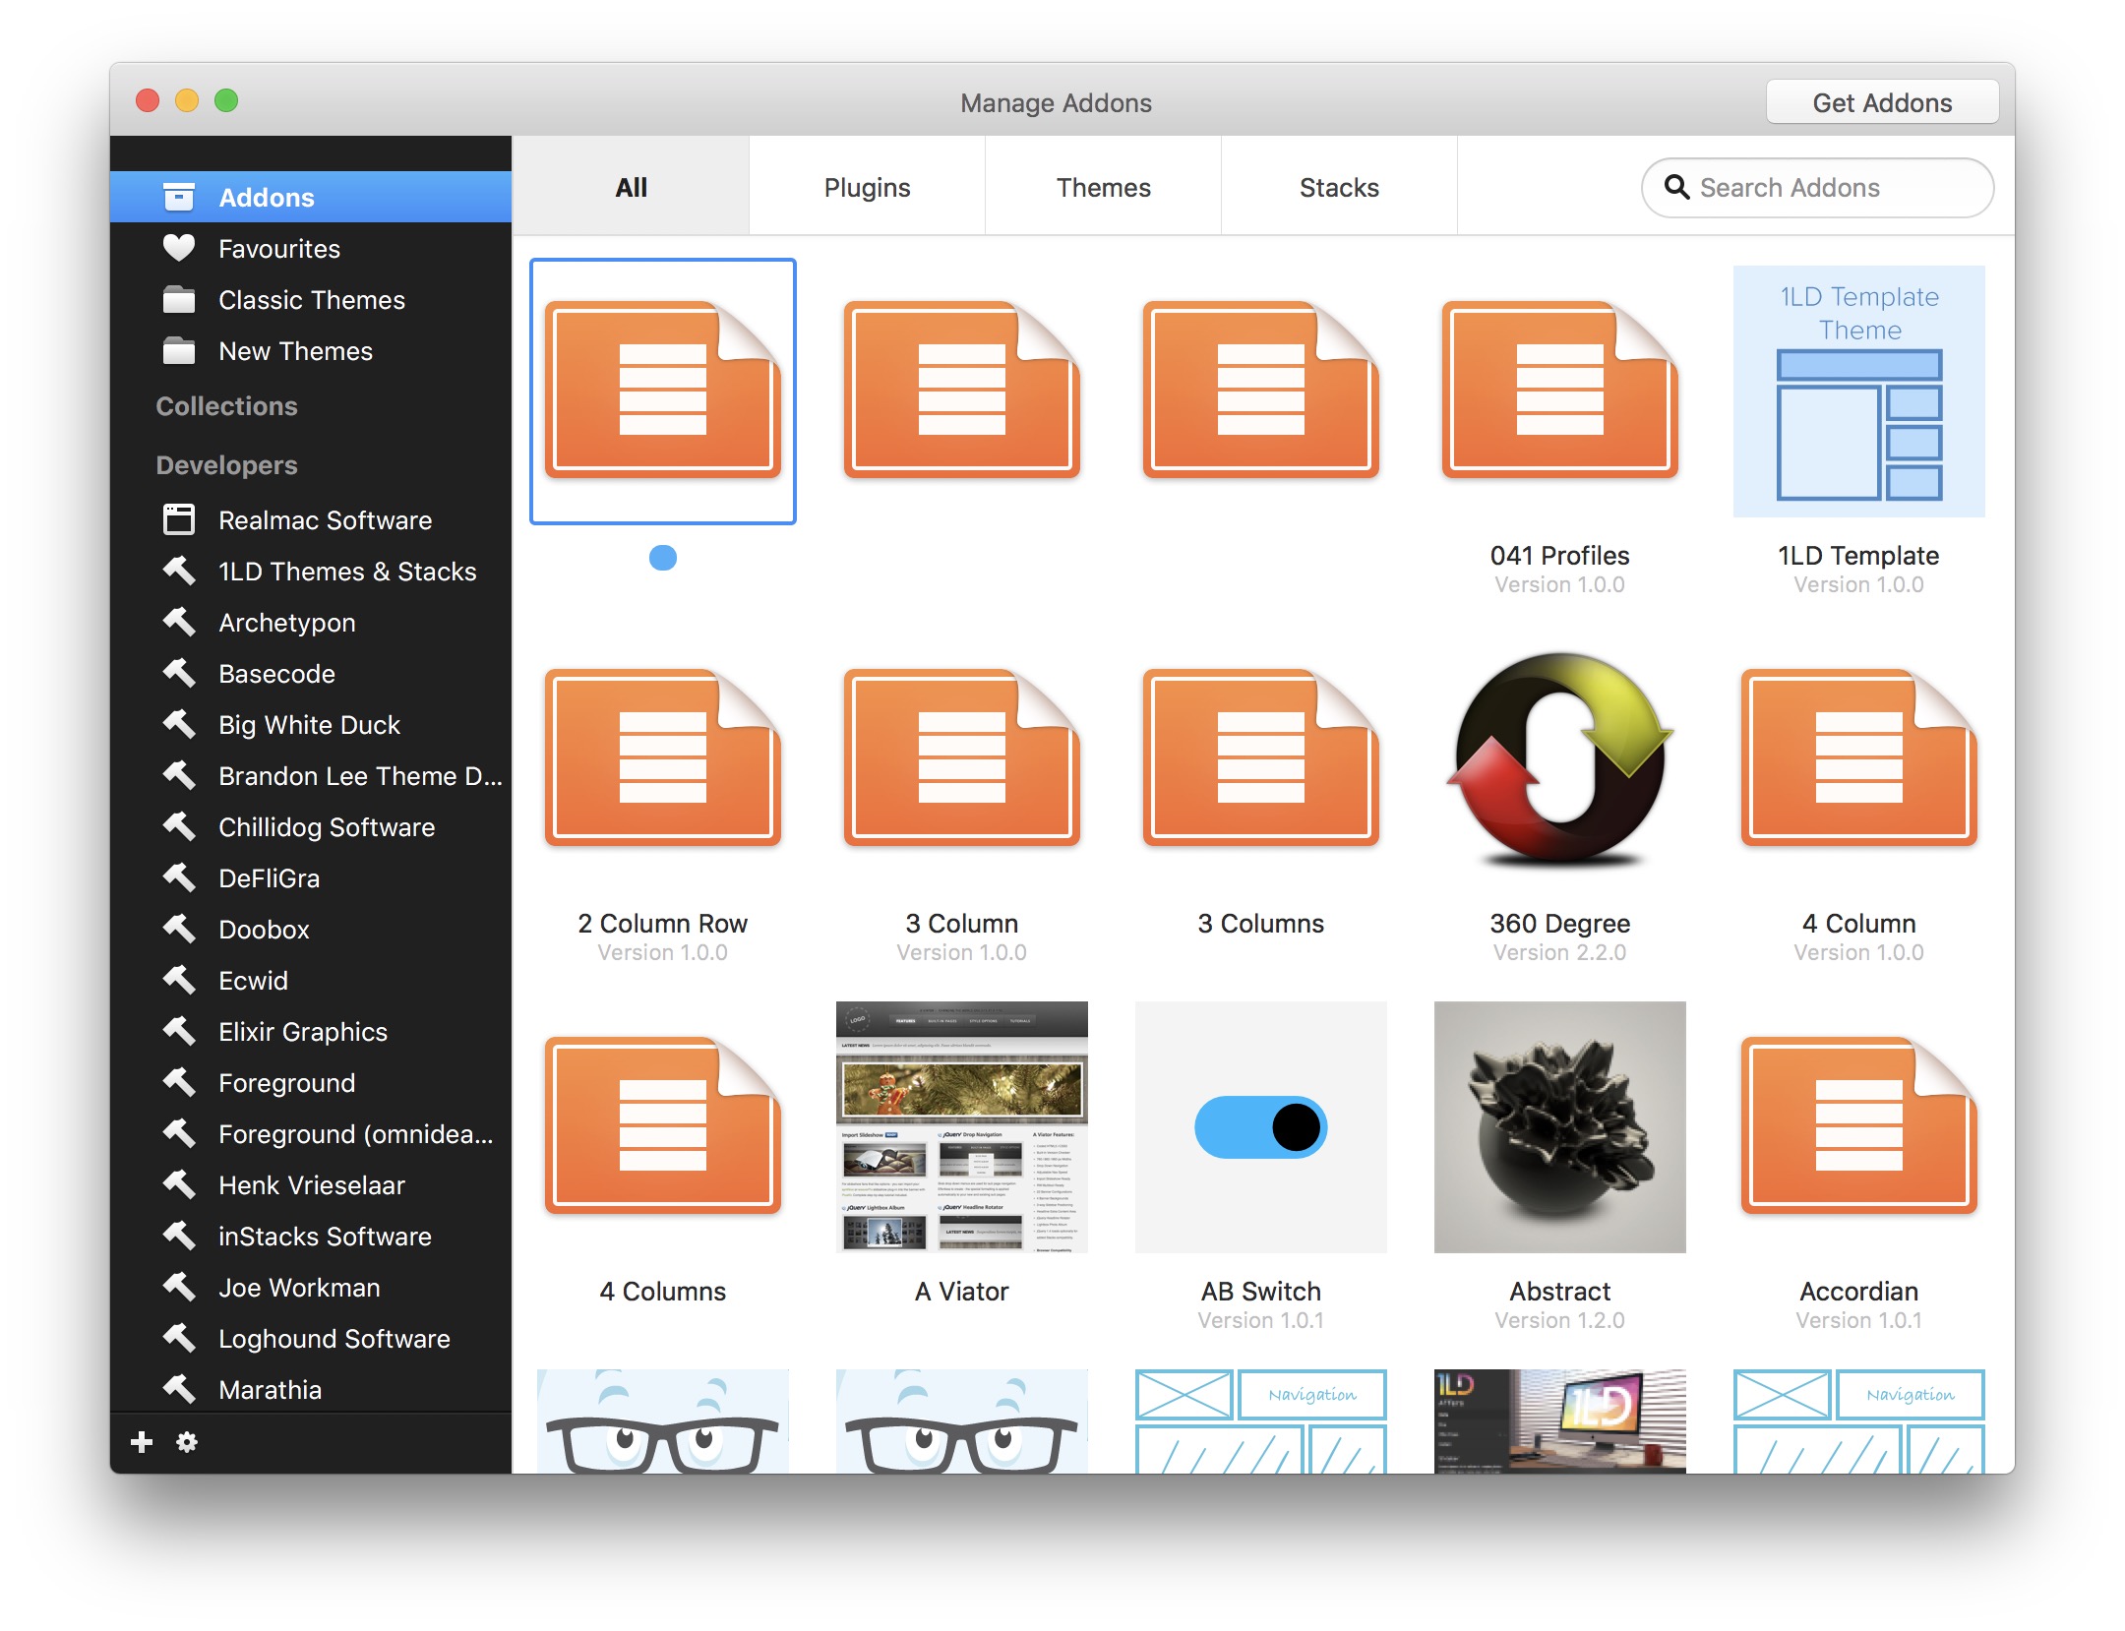Screen dimensions: 2125x1631
Task: Select the Realmac Software window icon
Action: coord(179,519)
